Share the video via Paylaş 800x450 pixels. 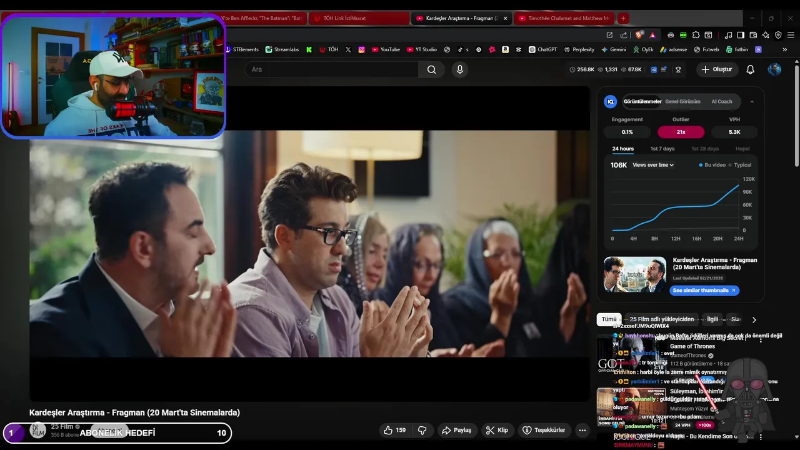[x=456, y=430]
